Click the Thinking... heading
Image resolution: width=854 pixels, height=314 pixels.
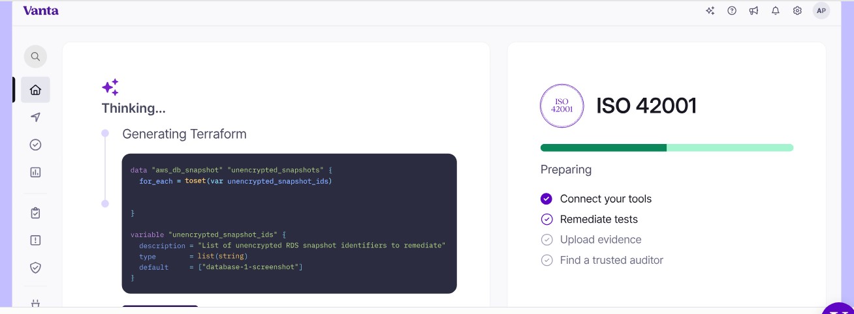point(133,108)
